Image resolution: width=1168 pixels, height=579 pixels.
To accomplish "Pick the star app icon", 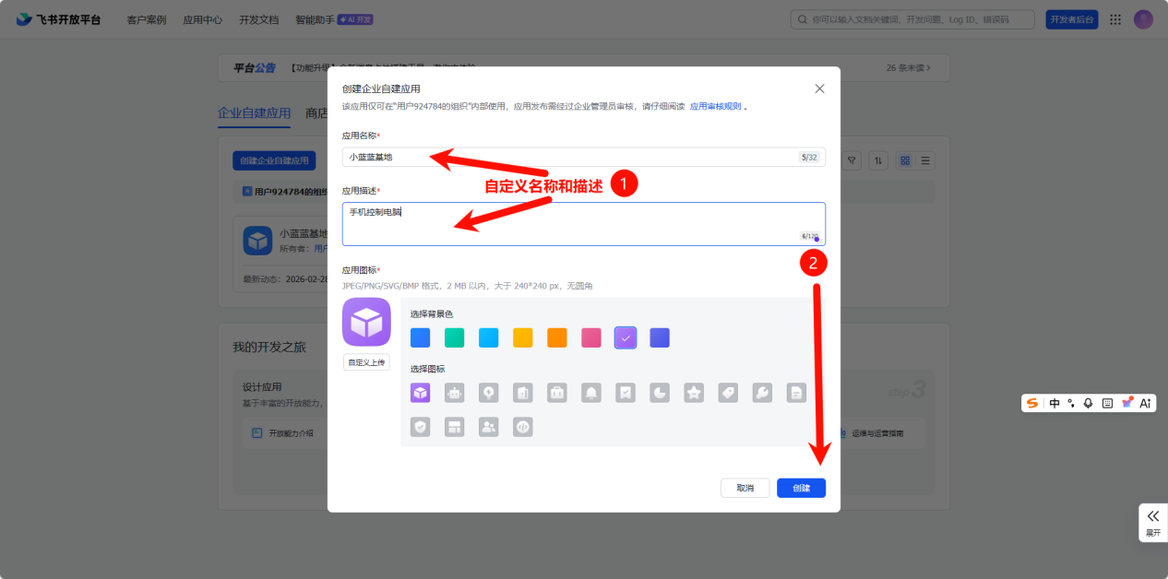I will click(x=694, y=393).
